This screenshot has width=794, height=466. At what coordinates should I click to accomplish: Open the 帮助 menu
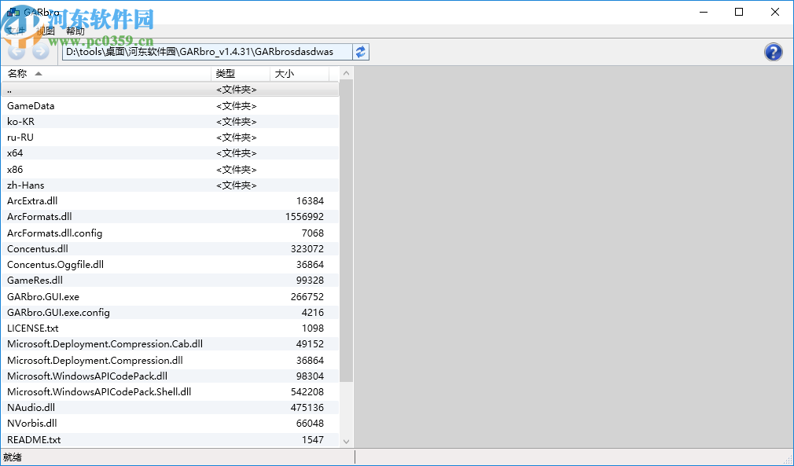[x=75, y=31]
